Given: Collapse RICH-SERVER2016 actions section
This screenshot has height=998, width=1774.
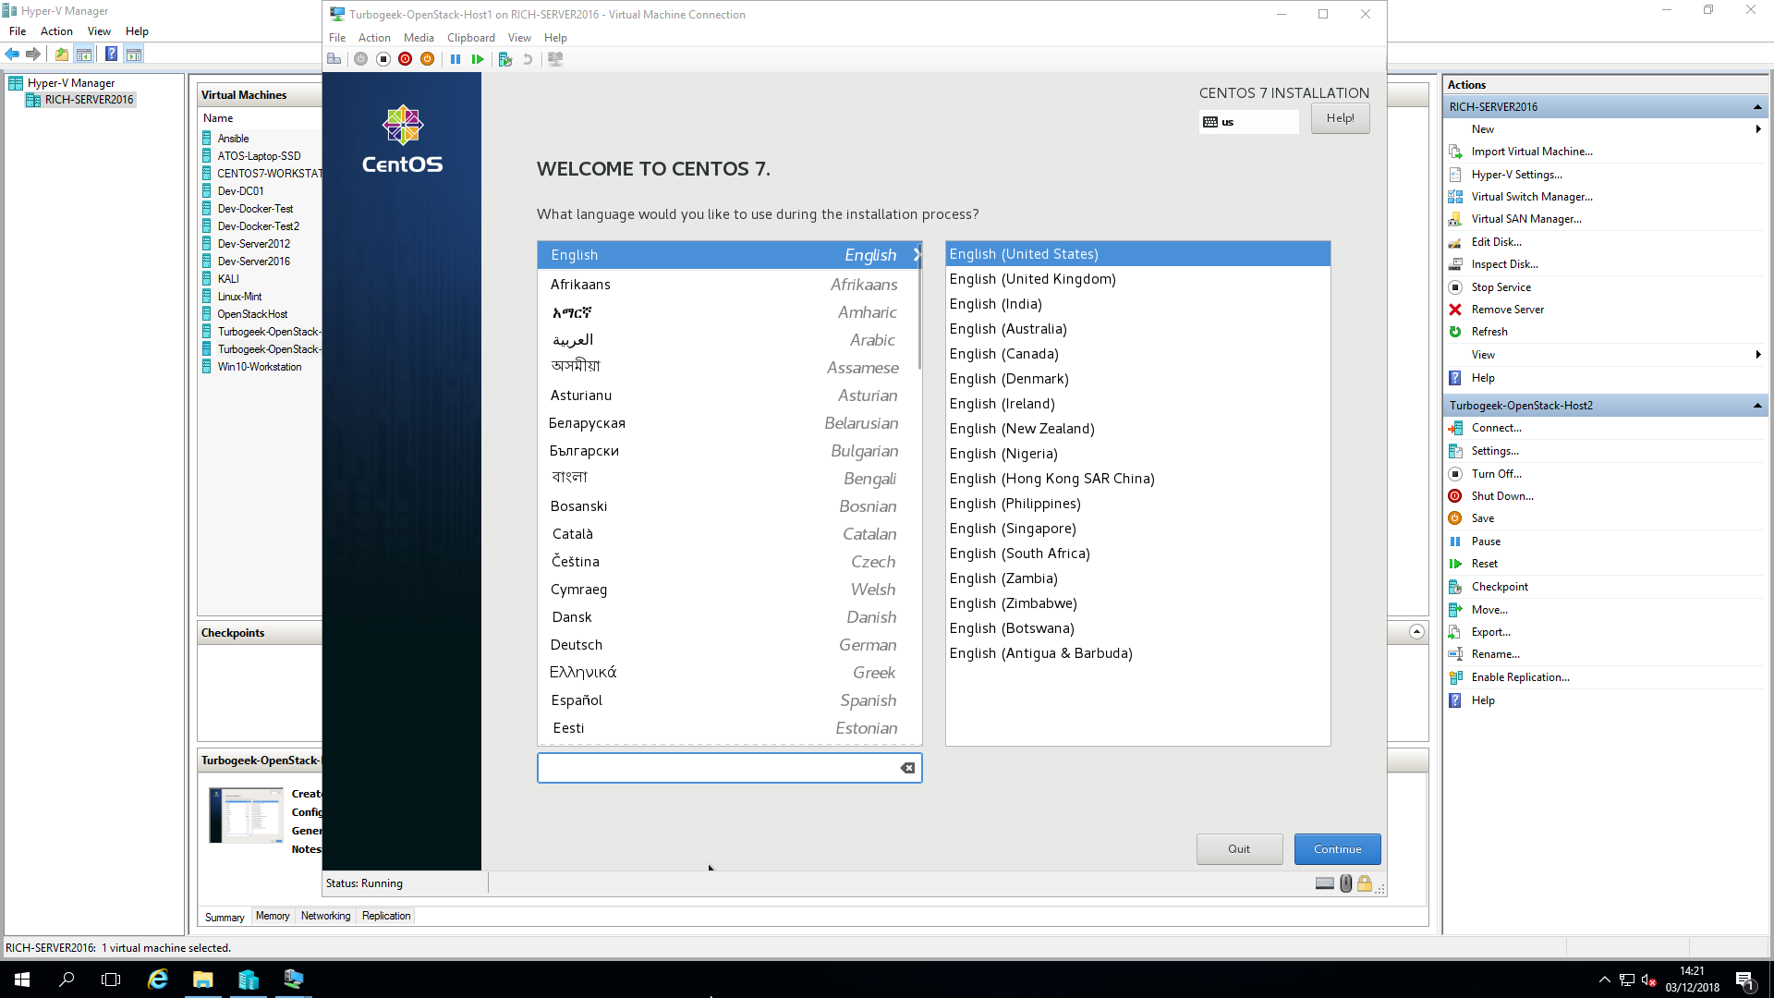Looking at the screenshot, I should point(1756,107).
